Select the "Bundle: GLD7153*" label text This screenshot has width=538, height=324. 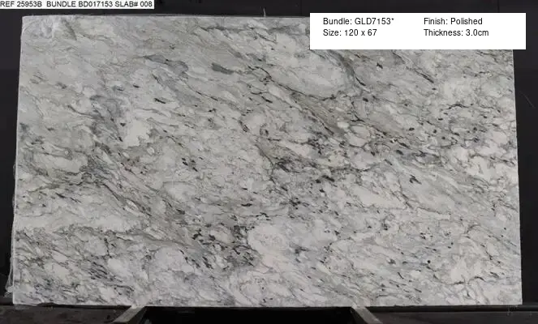358,21
